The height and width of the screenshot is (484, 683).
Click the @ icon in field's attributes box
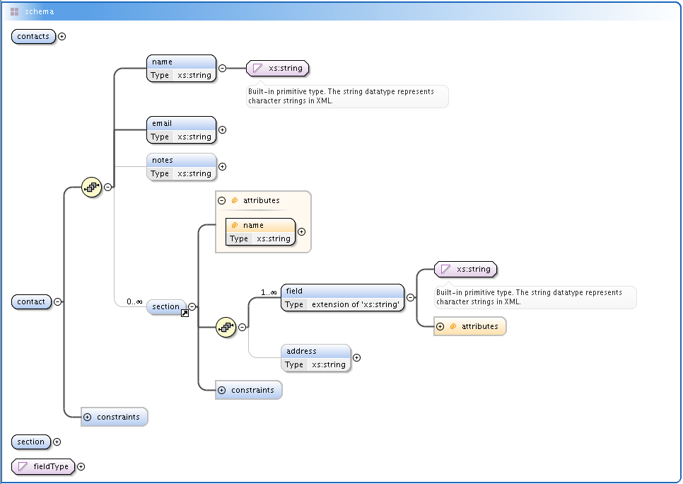[453, 326]
